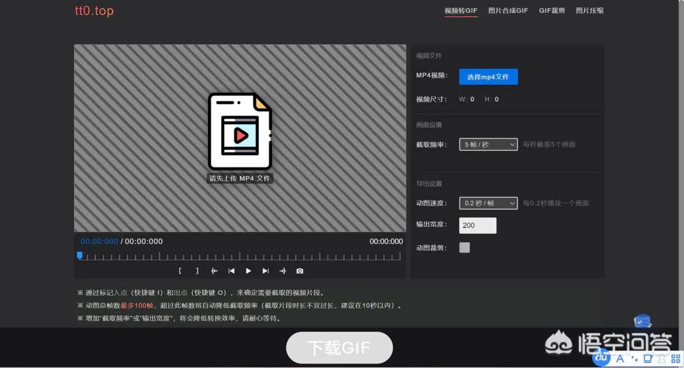Image resolution: width=684 pixels, height=368 pixels.
Task: Click the 选择mp4文件 button
Action: coord(488,77)
